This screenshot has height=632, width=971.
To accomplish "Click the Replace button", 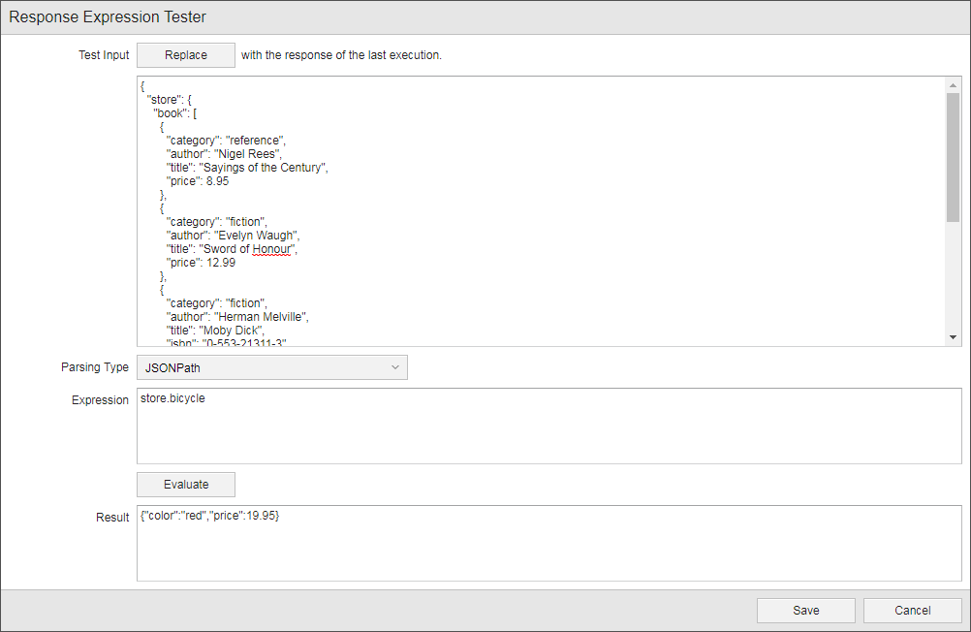I will click(185, 55).
